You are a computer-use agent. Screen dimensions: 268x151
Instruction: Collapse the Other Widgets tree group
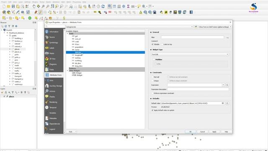[67, 70]
